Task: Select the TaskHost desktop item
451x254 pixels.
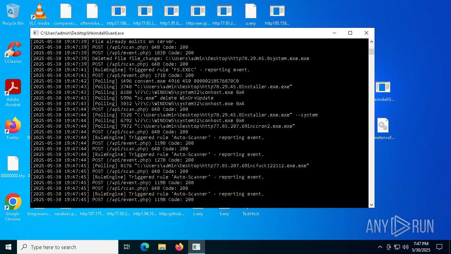Action: click(251, 214)
